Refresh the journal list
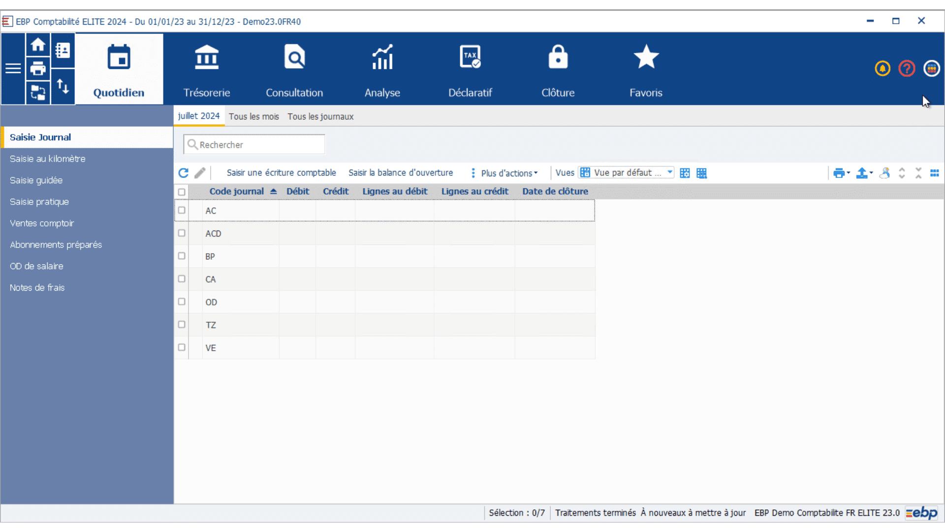The width and height of the screenshot is (945, 532). click(183, 173)
